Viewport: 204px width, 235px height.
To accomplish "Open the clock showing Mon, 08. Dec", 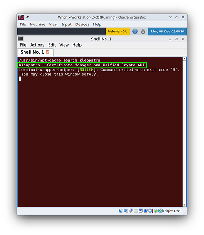I will (x=167, y=32).
